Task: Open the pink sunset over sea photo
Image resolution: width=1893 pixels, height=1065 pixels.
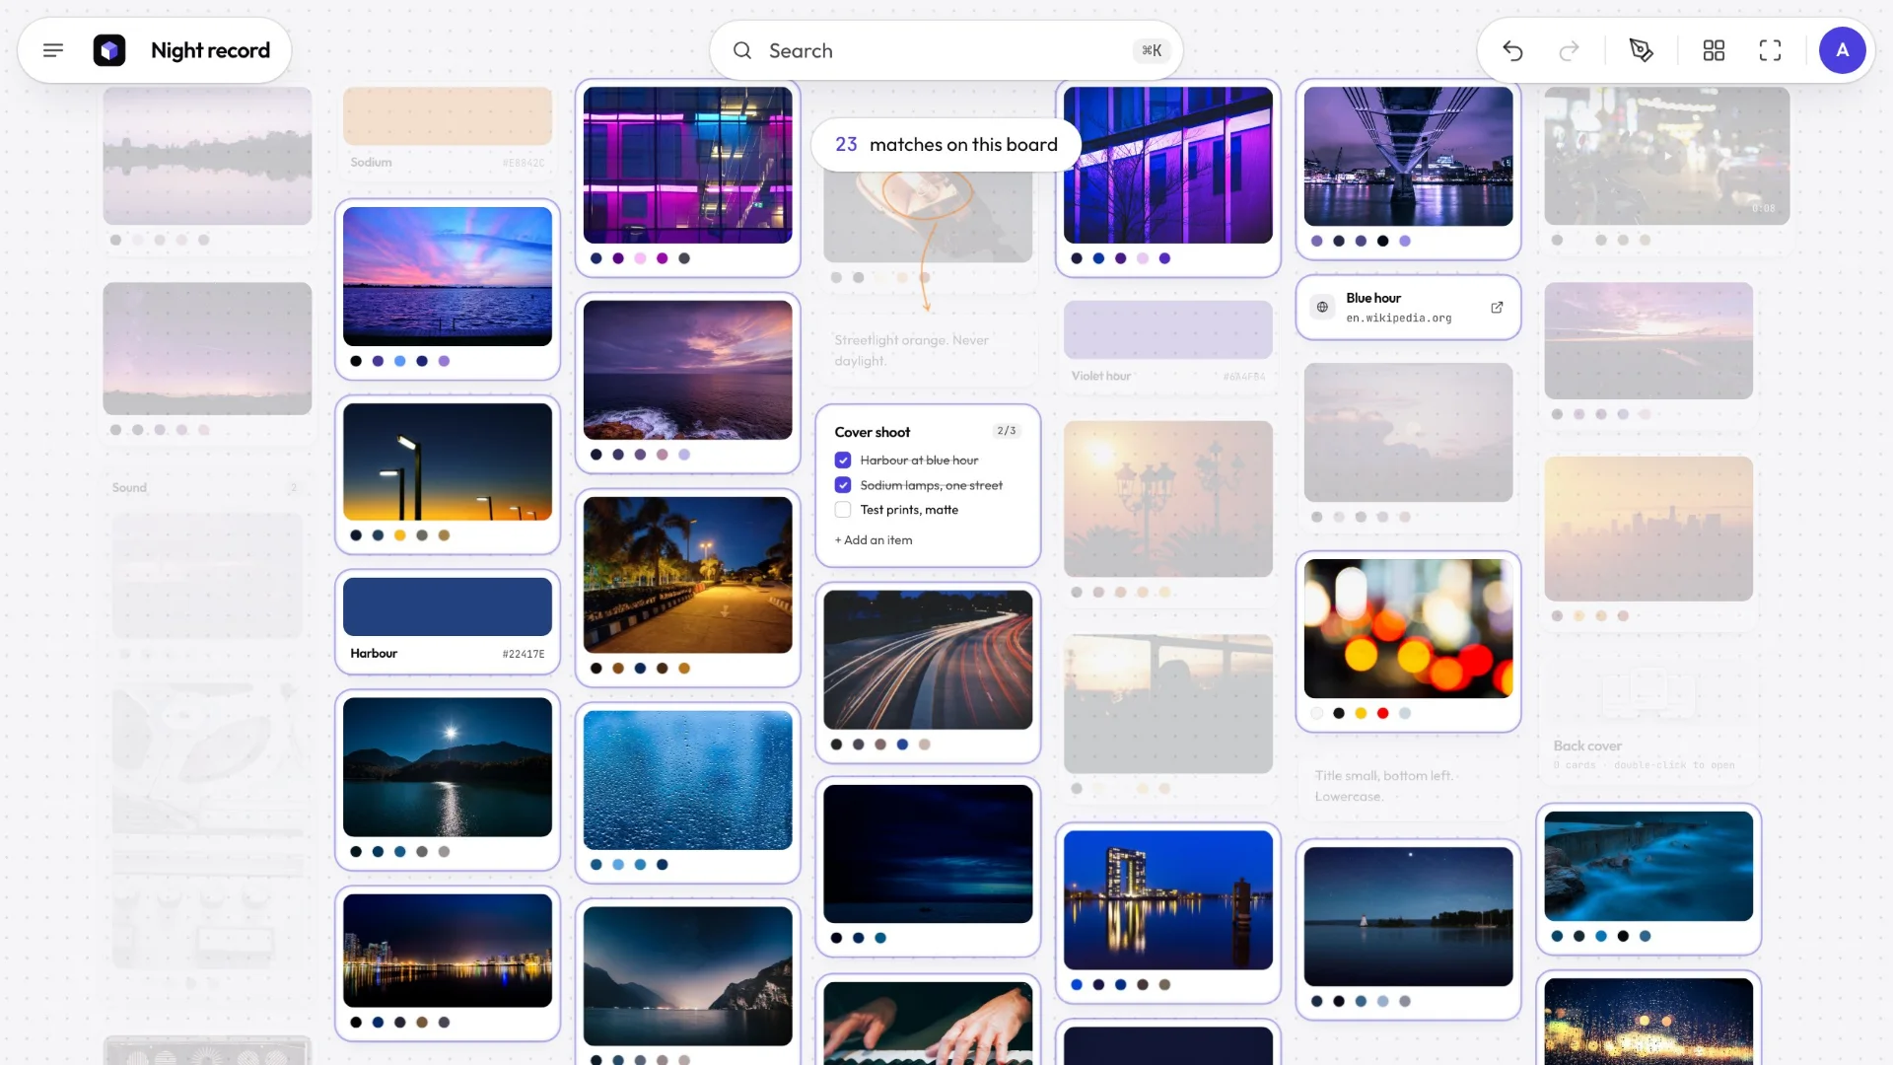Action: coord(448,276)
